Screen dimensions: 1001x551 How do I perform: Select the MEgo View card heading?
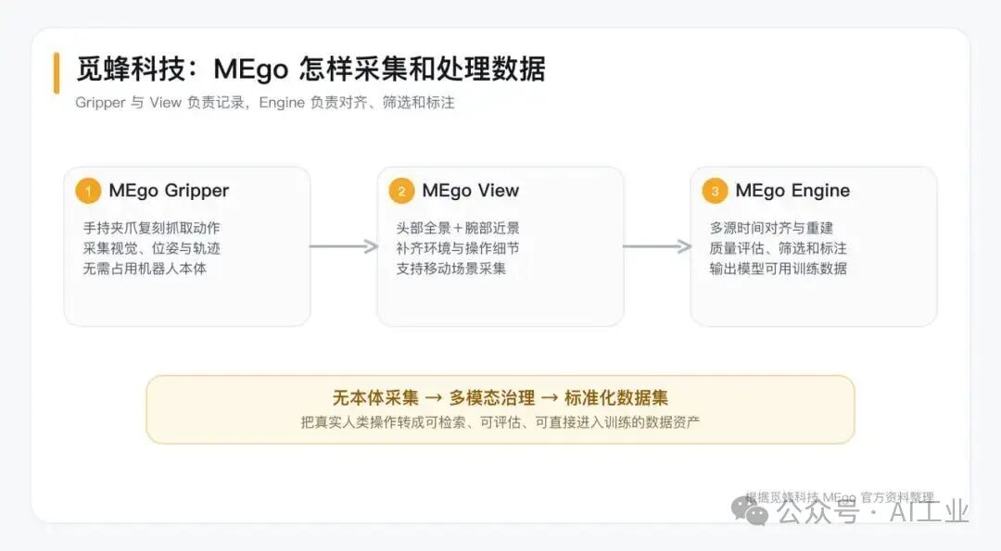click(471, 190)
